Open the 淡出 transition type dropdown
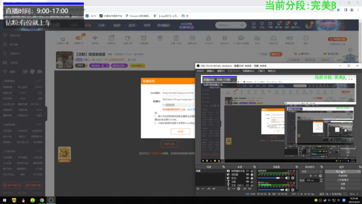Screen dimensions: 362x204 pyautogui.click(x=311, y=171)
